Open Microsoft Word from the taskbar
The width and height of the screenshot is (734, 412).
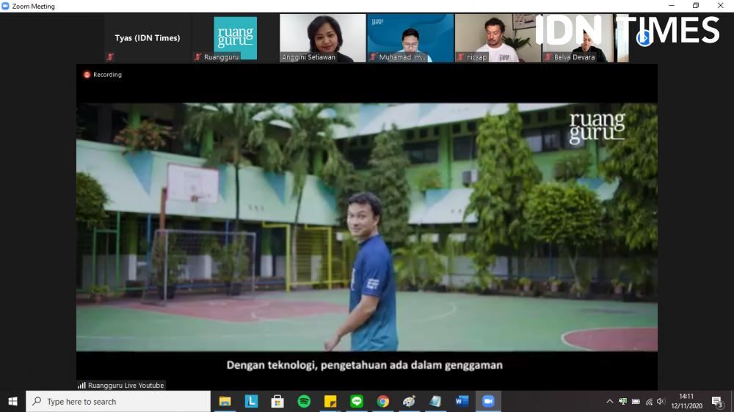pyautogui.click(x=462, y=401)
